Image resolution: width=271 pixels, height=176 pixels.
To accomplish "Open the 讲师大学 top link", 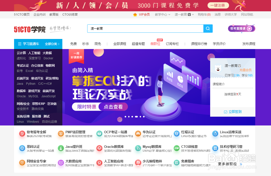I will click(x=231, y=15).
